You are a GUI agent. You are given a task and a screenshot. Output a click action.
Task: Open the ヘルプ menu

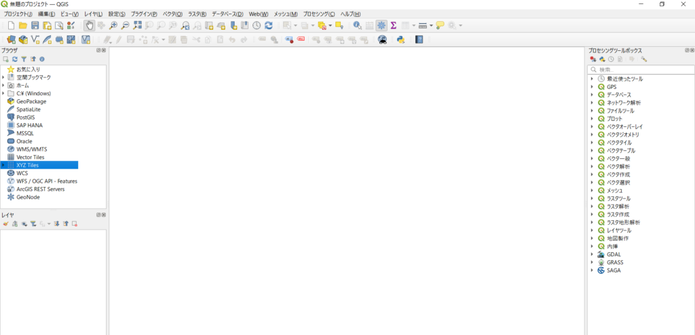click(351, 14)
